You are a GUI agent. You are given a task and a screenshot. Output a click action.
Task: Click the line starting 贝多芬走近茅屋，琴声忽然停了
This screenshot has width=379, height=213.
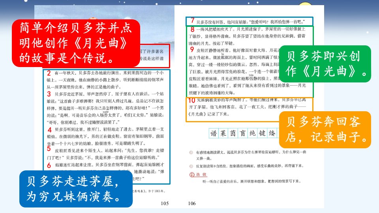tap(109, 94)
